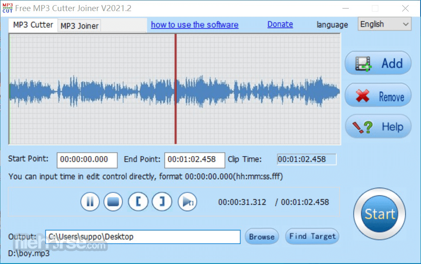
Task: Open the Donate link
Action: tap(280, 24)
